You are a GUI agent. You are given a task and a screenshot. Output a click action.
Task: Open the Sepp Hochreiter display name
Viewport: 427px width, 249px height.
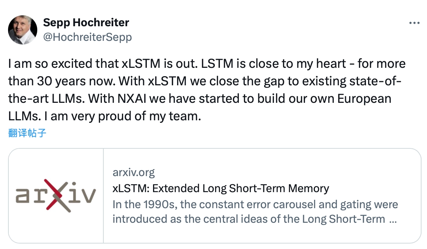click(86, 23)
